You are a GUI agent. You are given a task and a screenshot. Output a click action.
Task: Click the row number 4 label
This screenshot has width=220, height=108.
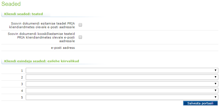[x=22, y=91]
